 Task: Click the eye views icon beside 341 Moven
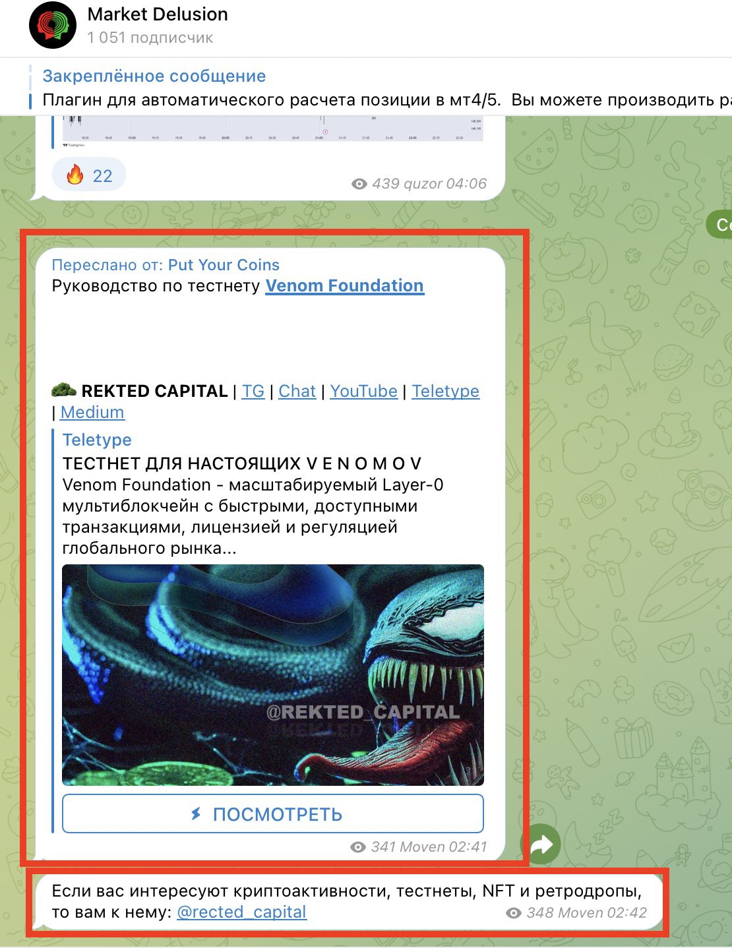click(358, 847)
